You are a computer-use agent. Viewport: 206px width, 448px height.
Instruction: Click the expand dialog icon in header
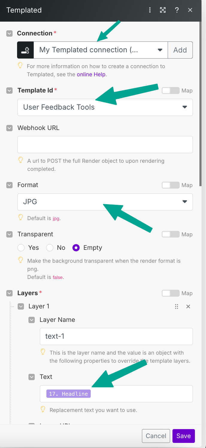(163, 10)
